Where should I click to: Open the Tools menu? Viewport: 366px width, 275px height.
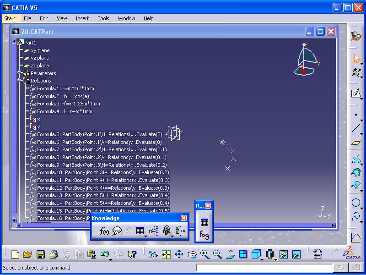pos(103,18)
